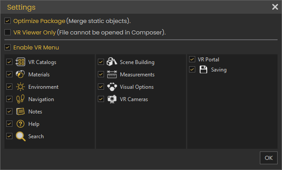Uncheck the Optimize Package checkbox
Screen dimensions: 282x170
pyautogui.click(x=8, y=21)
